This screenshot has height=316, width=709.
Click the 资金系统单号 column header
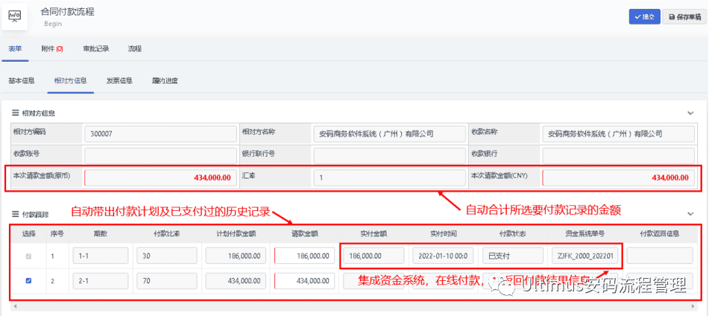tap(583, 234)
